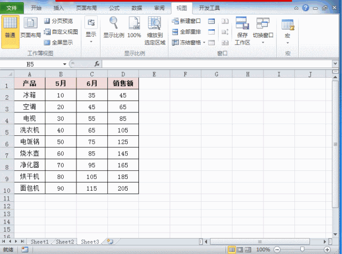Select column D header

[x=123, y=74]
